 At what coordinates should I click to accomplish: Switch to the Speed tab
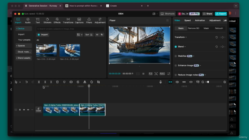[188, 21]
